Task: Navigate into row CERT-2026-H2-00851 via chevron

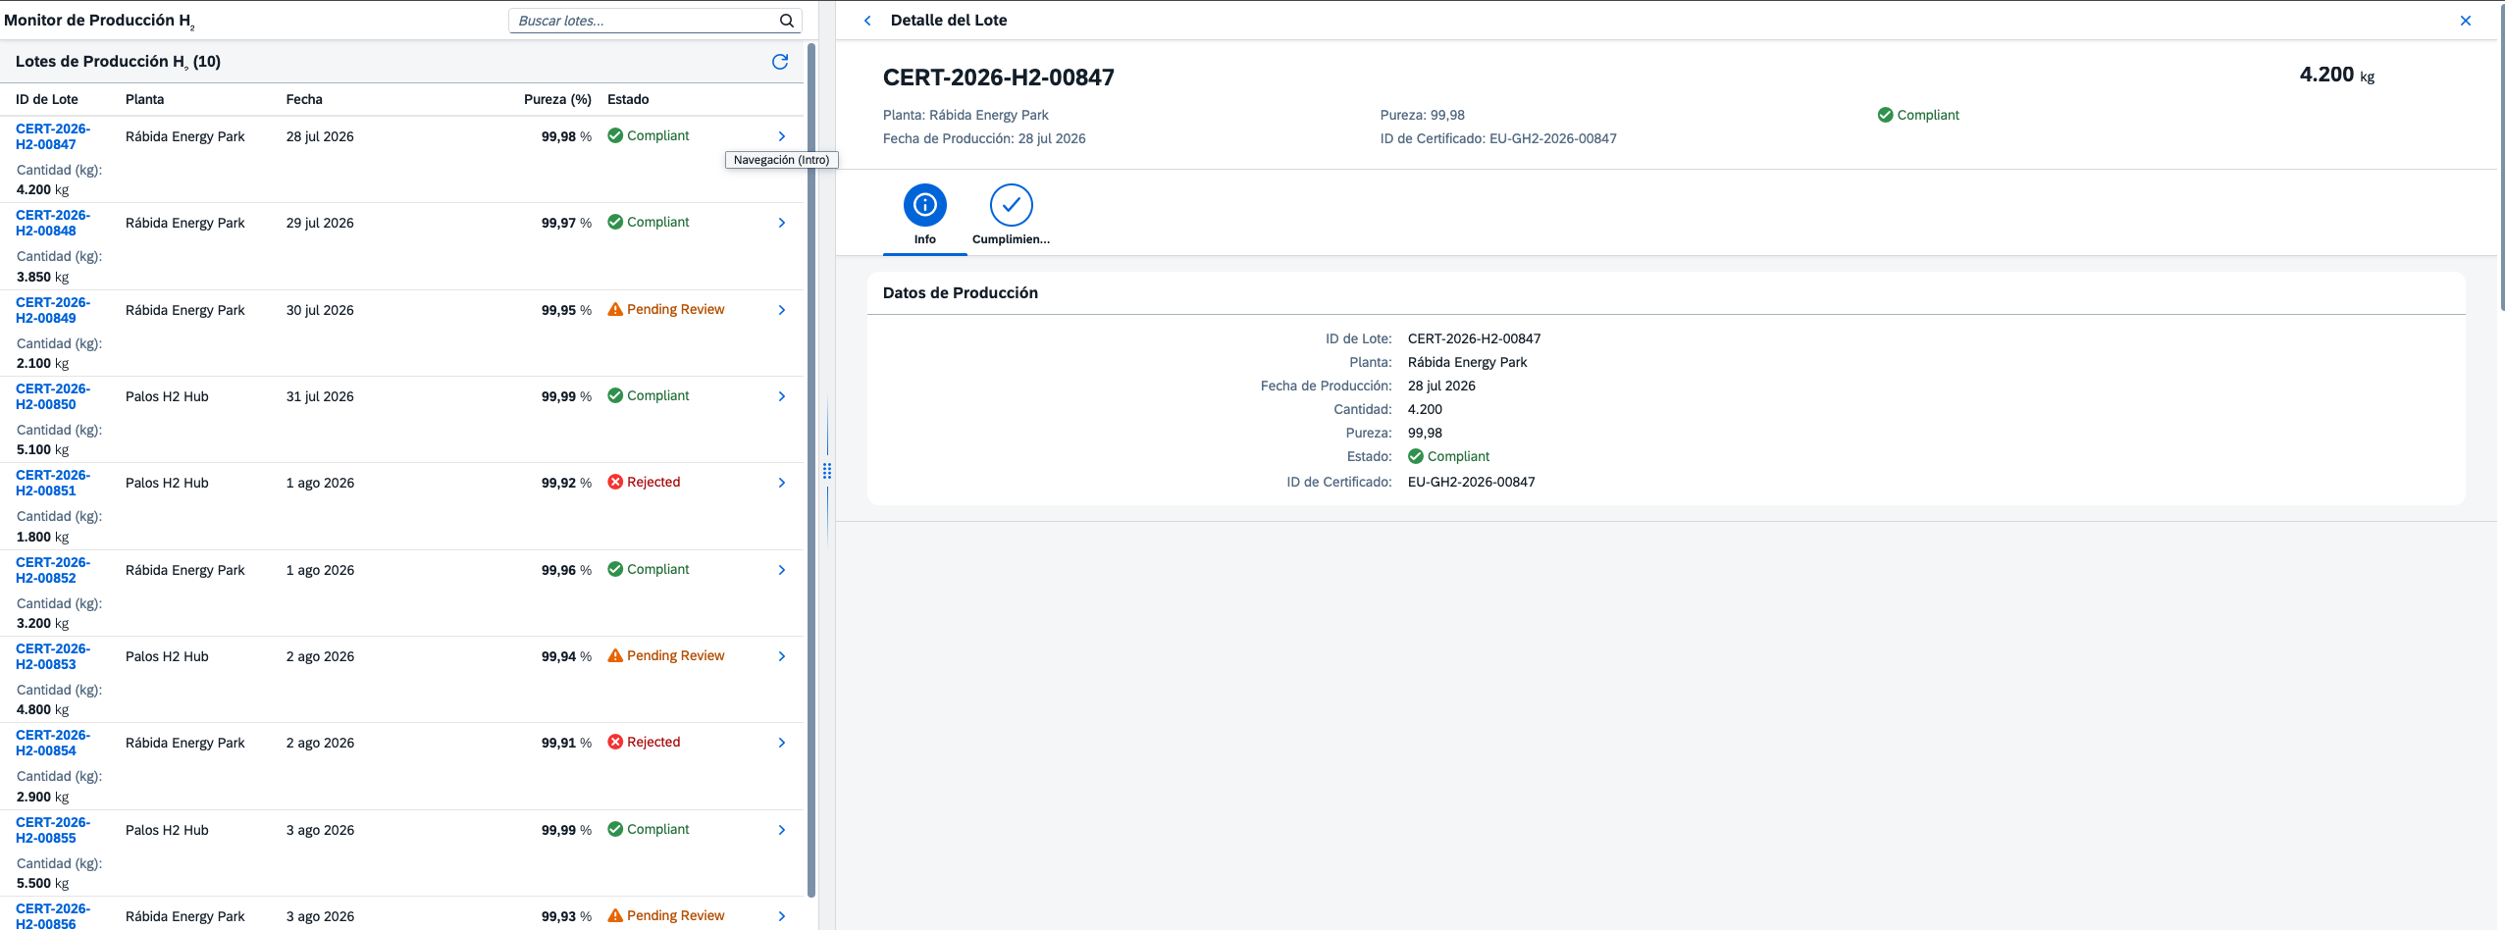Action: click(x=782, y=483)
